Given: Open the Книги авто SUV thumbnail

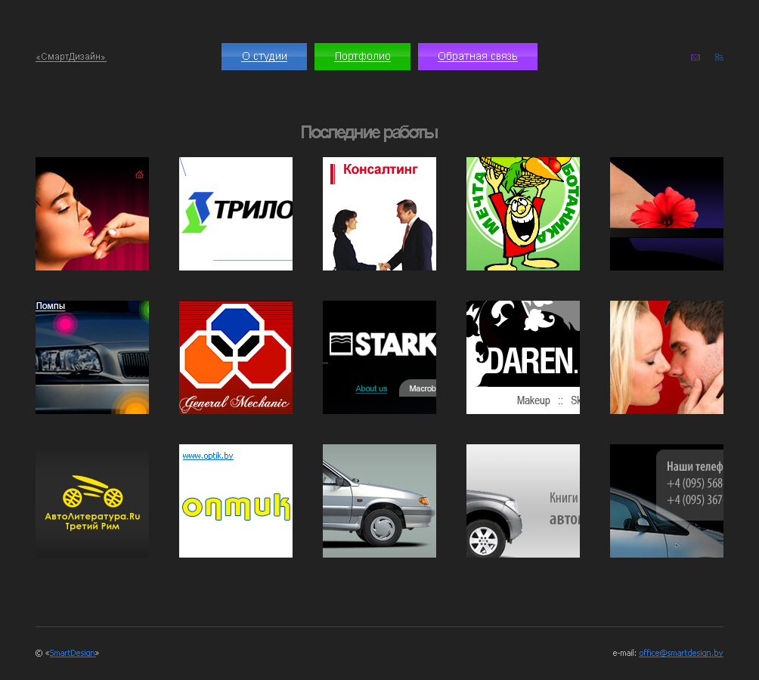Looking at the screenshot, I should tap(523, 501).
